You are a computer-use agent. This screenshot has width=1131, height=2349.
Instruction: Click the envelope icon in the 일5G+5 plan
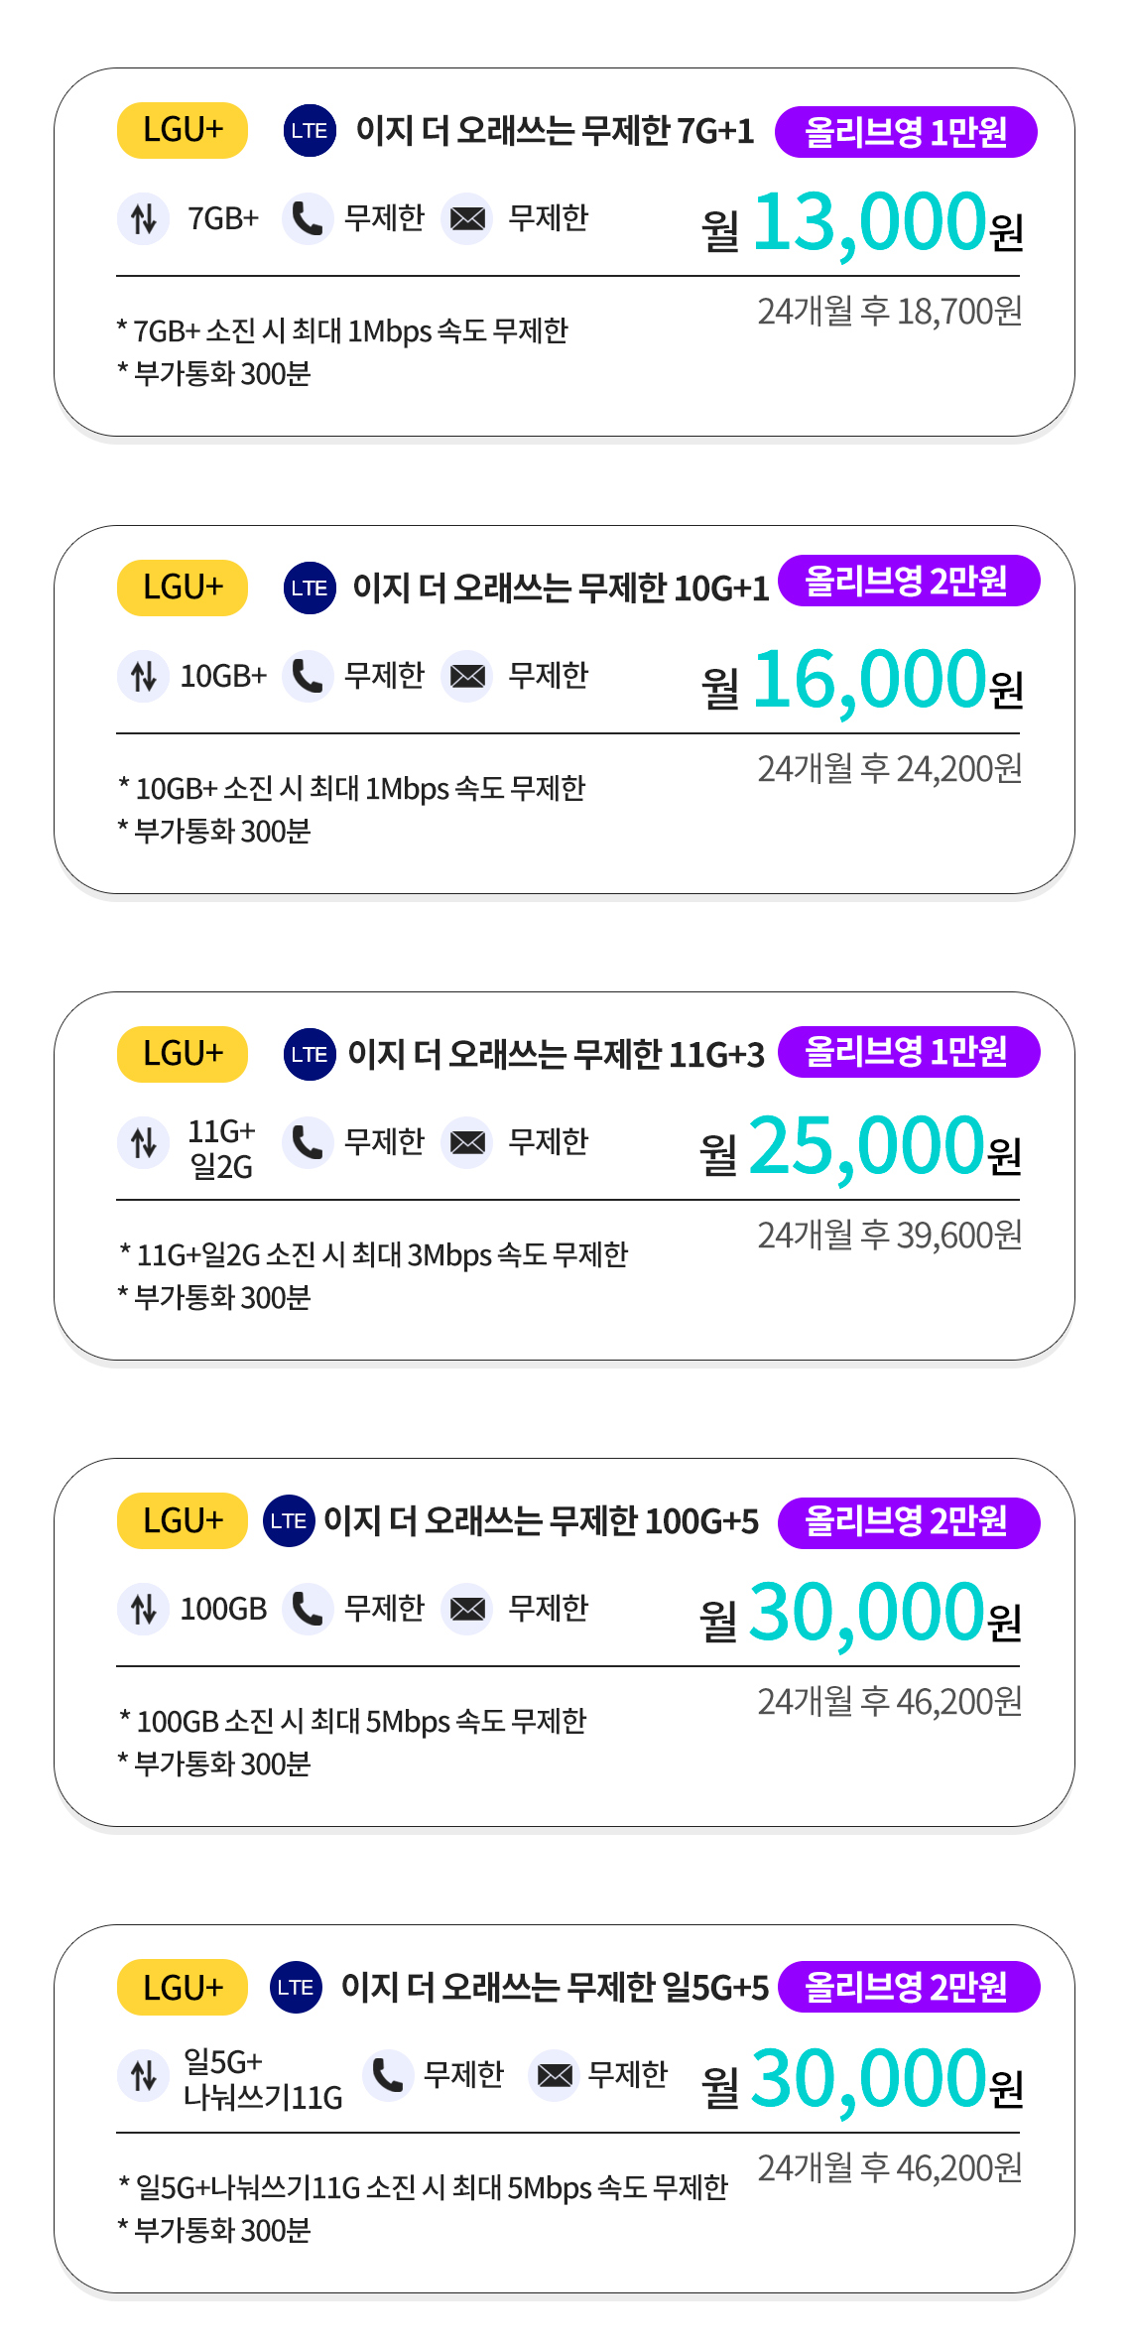(555, 2075)
